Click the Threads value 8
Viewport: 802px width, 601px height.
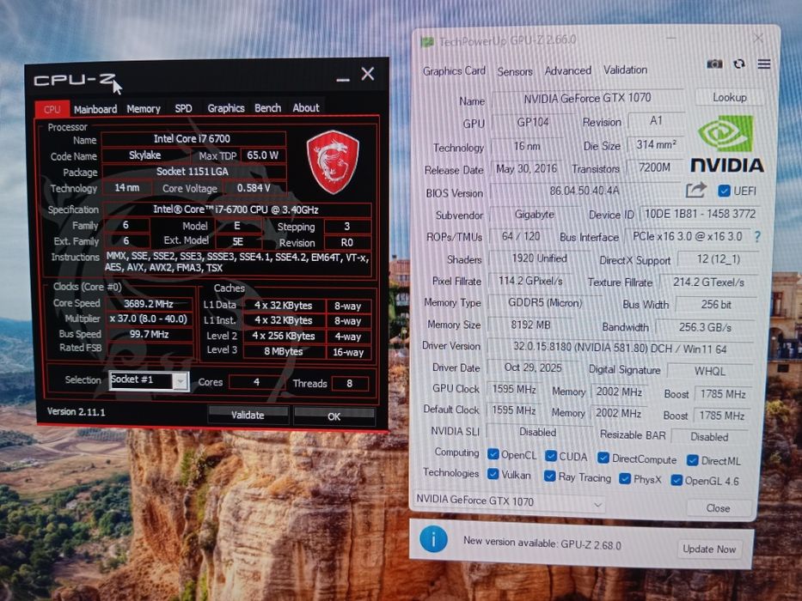(350, 383)
